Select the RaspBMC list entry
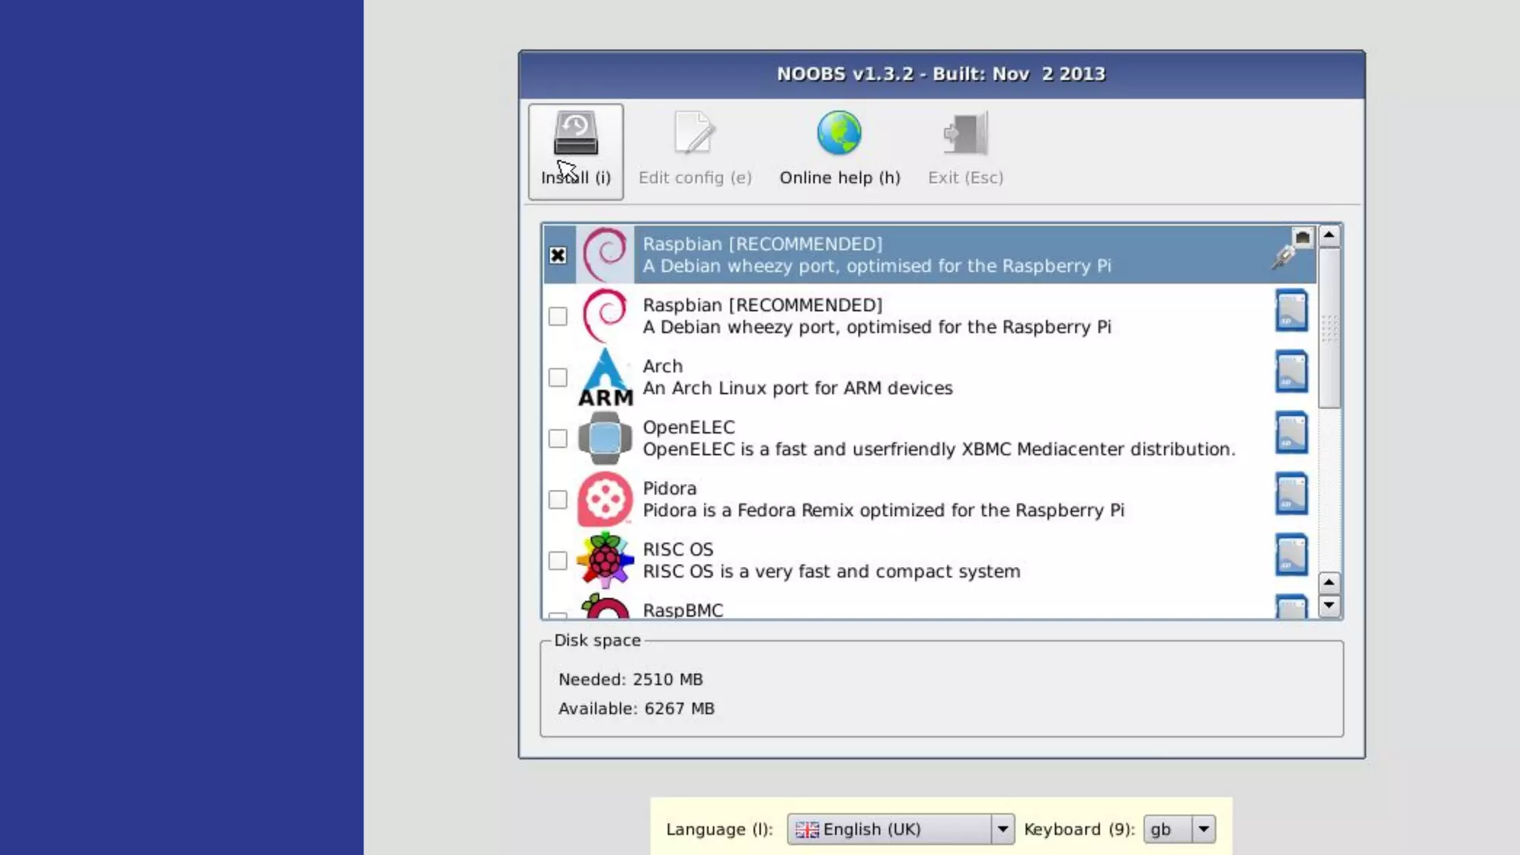The image size is (1520, 855). (x=683, y=610)
